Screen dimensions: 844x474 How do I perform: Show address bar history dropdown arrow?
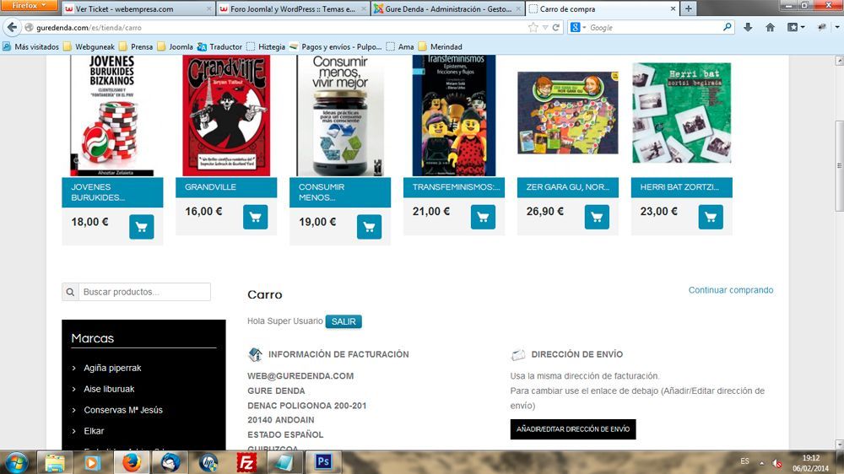click(x=545, y=28)
